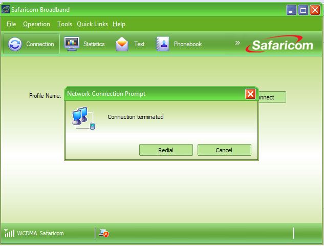Close the Network Connection Prompt dialog

coord(250,94)
